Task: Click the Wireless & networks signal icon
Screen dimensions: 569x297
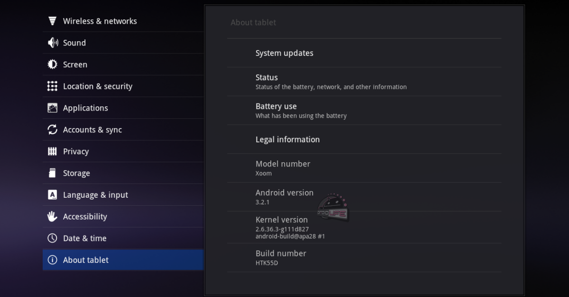Action: (52, 21)
